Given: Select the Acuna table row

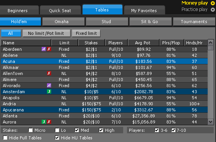Looking at the screenshot, I should point(104,61).
